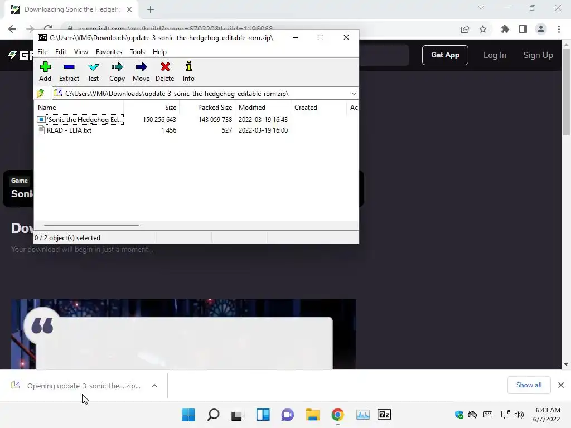The height and width of the screenshot is (428, 571).
Task: Open the Windows Start menu
Action: click(x=188, y=415)
